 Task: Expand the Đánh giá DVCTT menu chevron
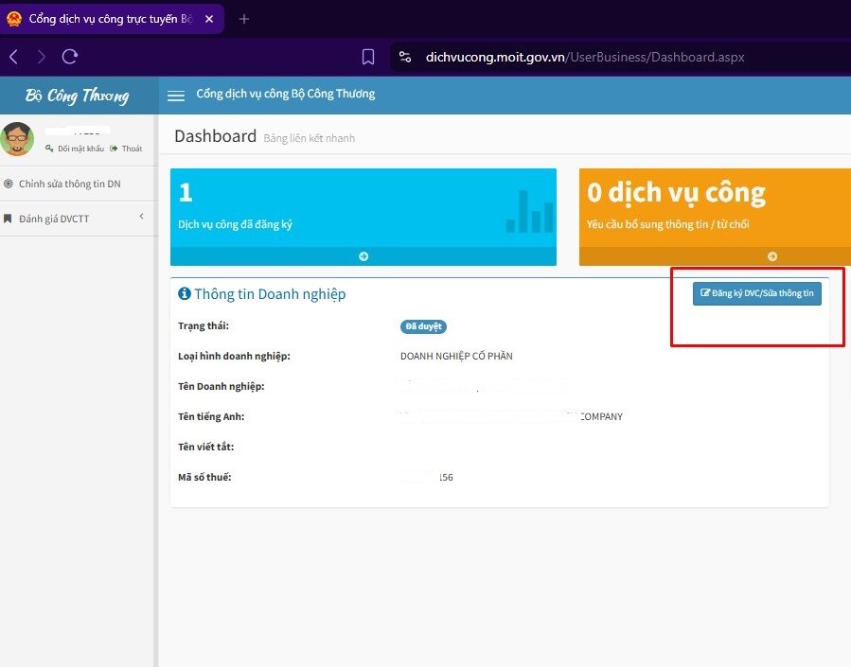(x=141, y=218)
